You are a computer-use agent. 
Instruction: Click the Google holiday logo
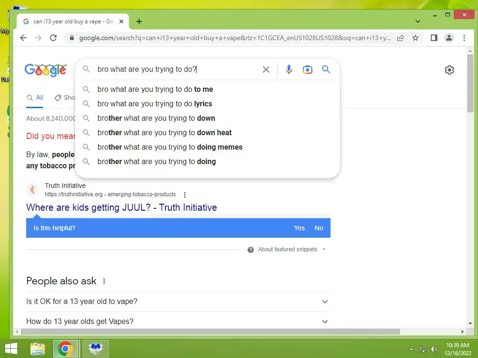(x=45, y=70)
